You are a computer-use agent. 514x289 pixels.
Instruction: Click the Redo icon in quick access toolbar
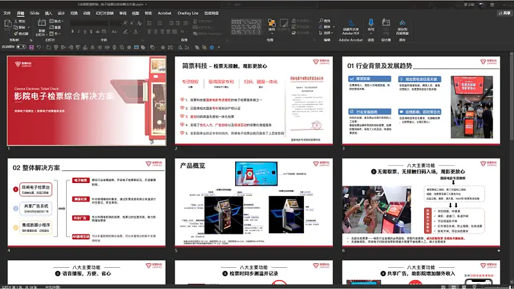click(x=48, y=47)
